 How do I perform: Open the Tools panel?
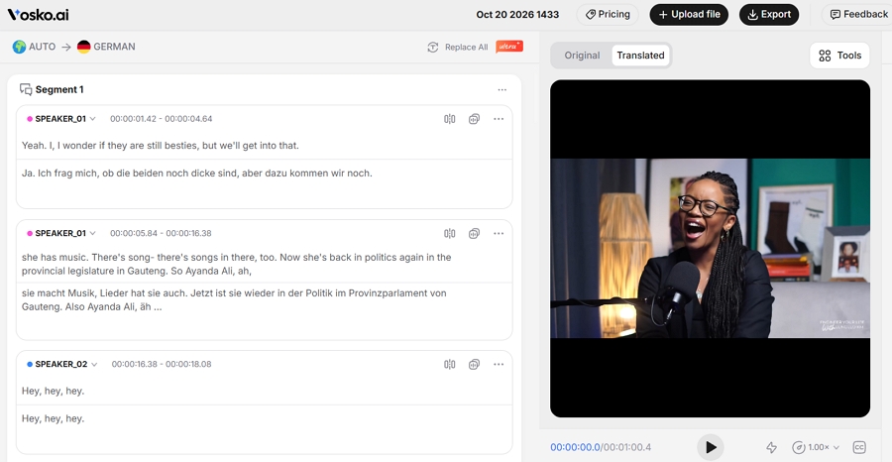tap(839, 56)
